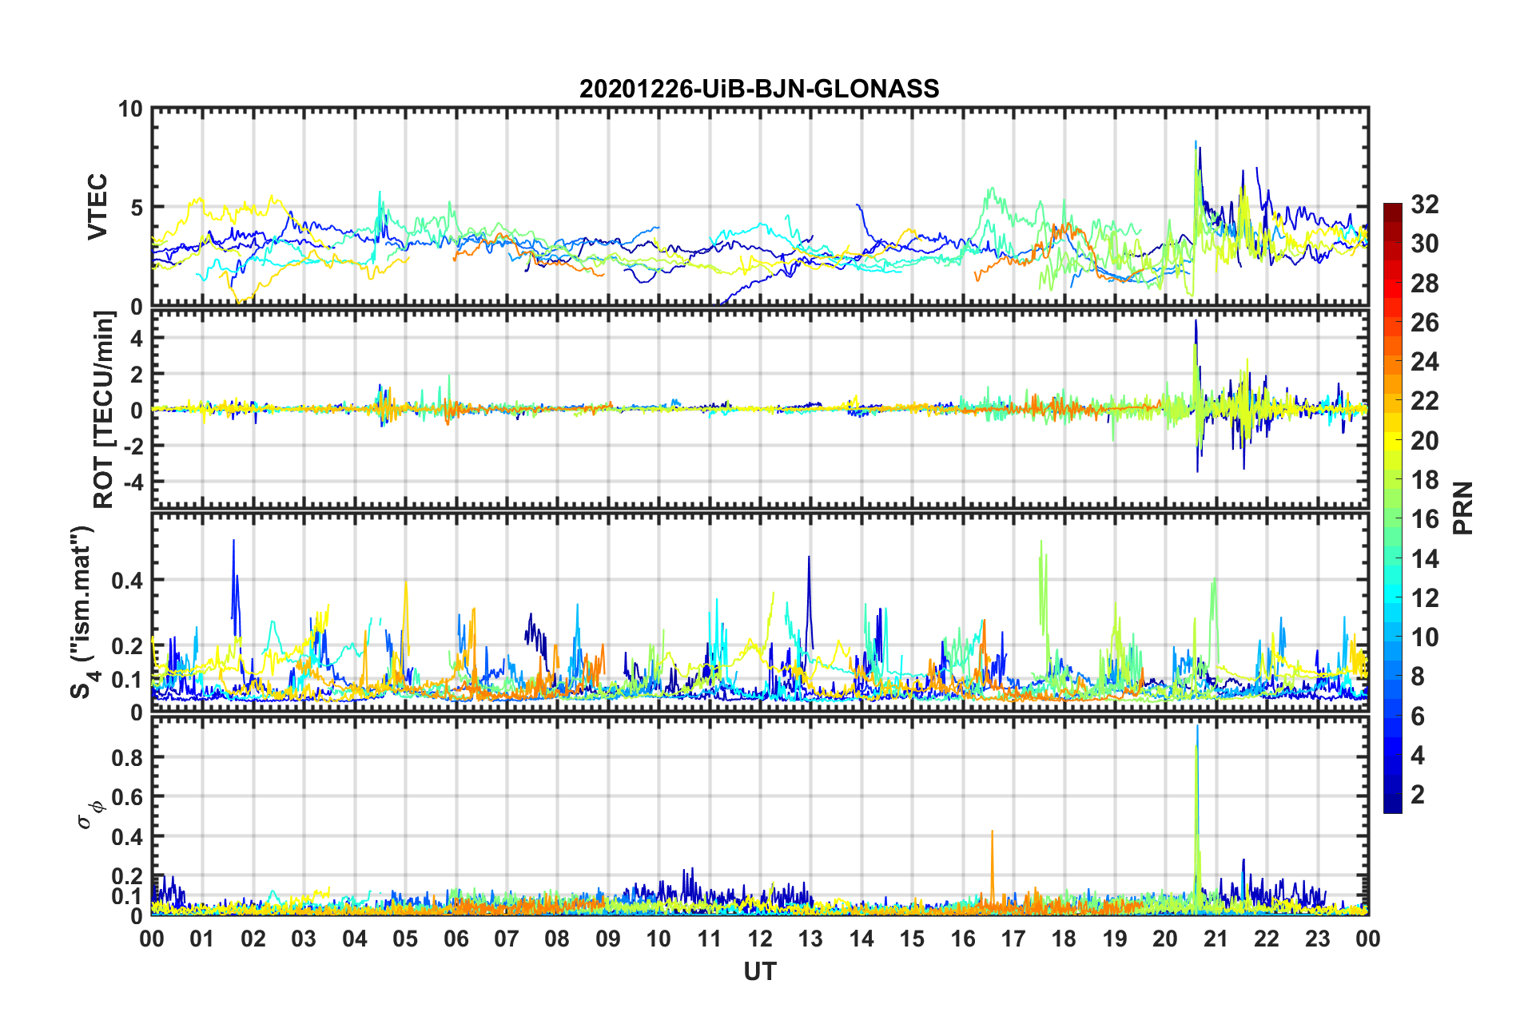Click the VTEC y-axis tick label 10
The height and width of the screenshot is (1016, 1520).
pyautogui.click(x=130, y=109)
